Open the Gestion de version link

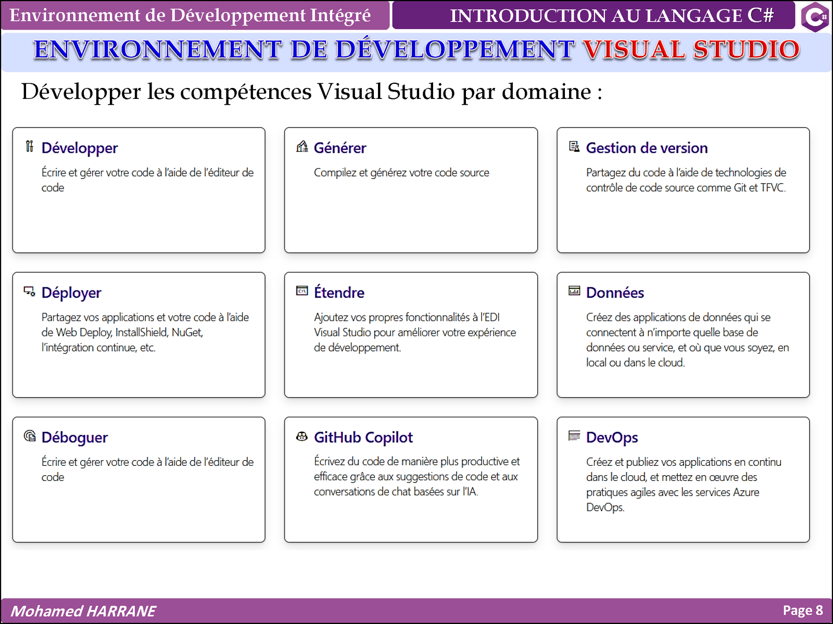[647, 148]
